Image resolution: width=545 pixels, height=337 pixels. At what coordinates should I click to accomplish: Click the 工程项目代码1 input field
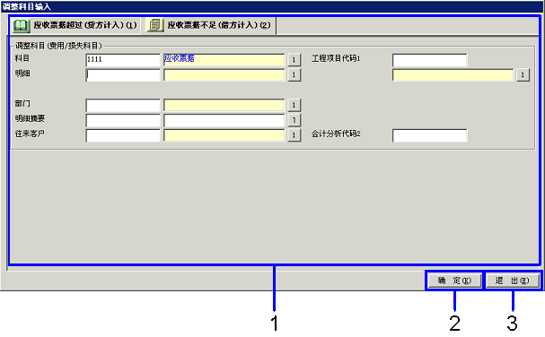(x=429, y=60)
